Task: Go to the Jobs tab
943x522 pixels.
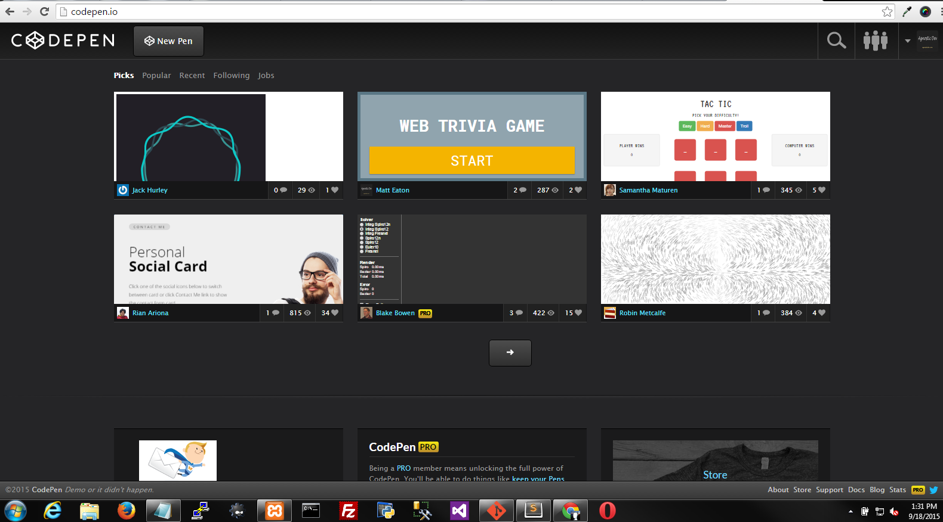Action: pyautogui.click(x=266, y=75)
